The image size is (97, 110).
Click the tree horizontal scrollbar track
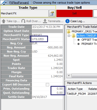[84, 76]
